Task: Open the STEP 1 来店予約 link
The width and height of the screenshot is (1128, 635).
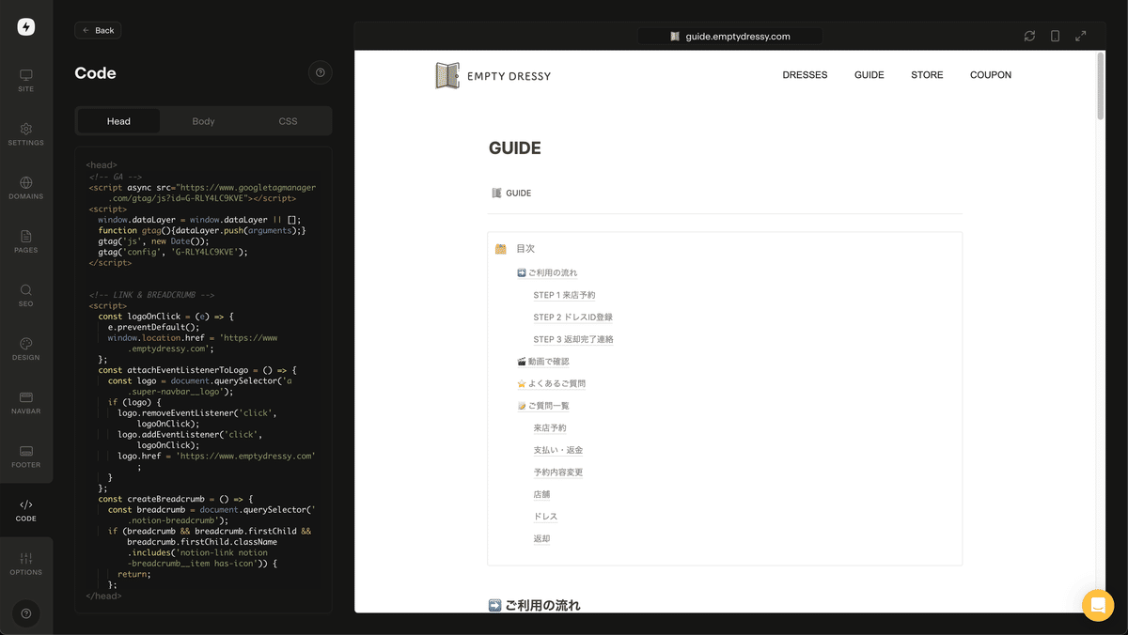Action: click(x=564, y=295)
